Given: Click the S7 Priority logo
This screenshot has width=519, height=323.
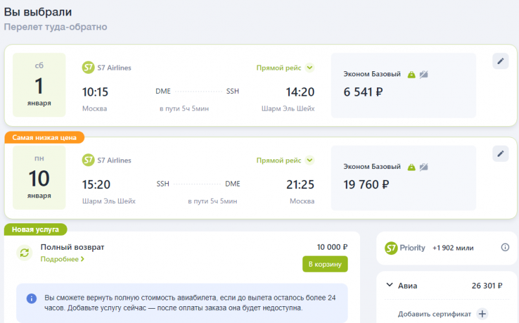Looking at the screenshot, I should (x=405, y=248).
